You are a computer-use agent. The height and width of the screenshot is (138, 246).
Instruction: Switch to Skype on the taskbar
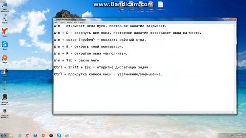[x=59, y=135]
